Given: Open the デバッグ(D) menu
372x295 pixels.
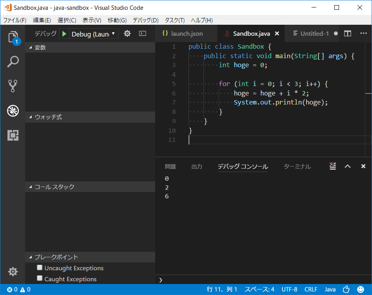Looking at the screenshot, I should [x=145, y=20].
